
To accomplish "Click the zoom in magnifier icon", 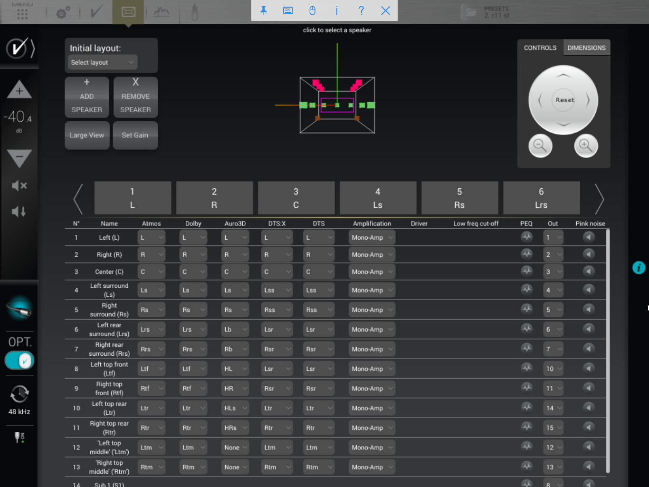I will click(586, 145).
